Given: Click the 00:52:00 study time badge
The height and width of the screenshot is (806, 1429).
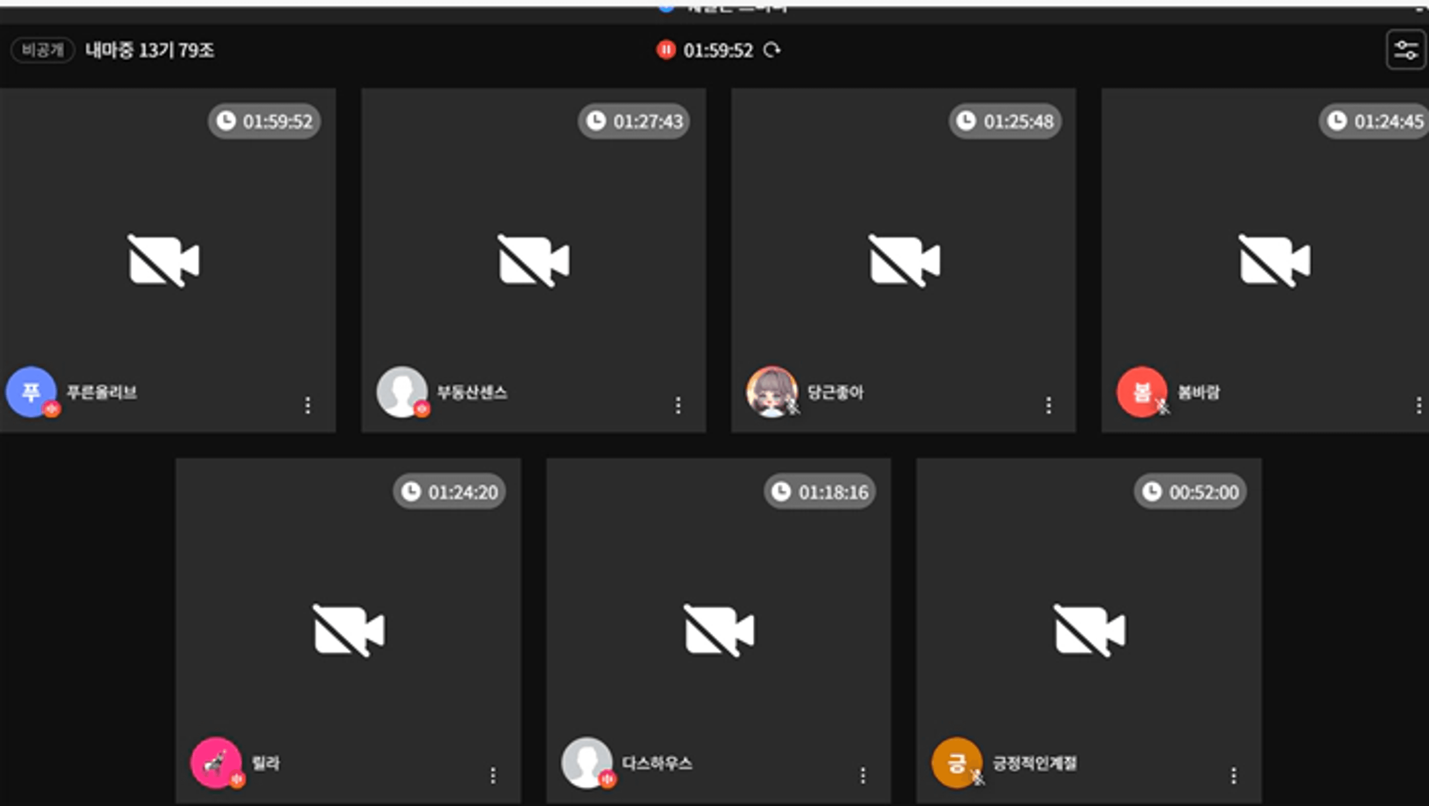Looking at the screenshot, I should 1190,492.
